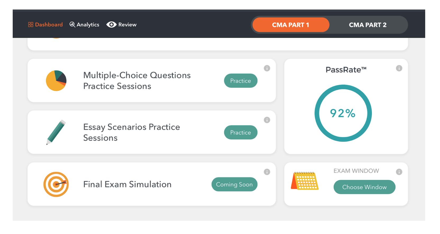440x234 pixels.
Task: Click the pie chart icon for Multiple-Choice Questions
Action: [56, 81]
